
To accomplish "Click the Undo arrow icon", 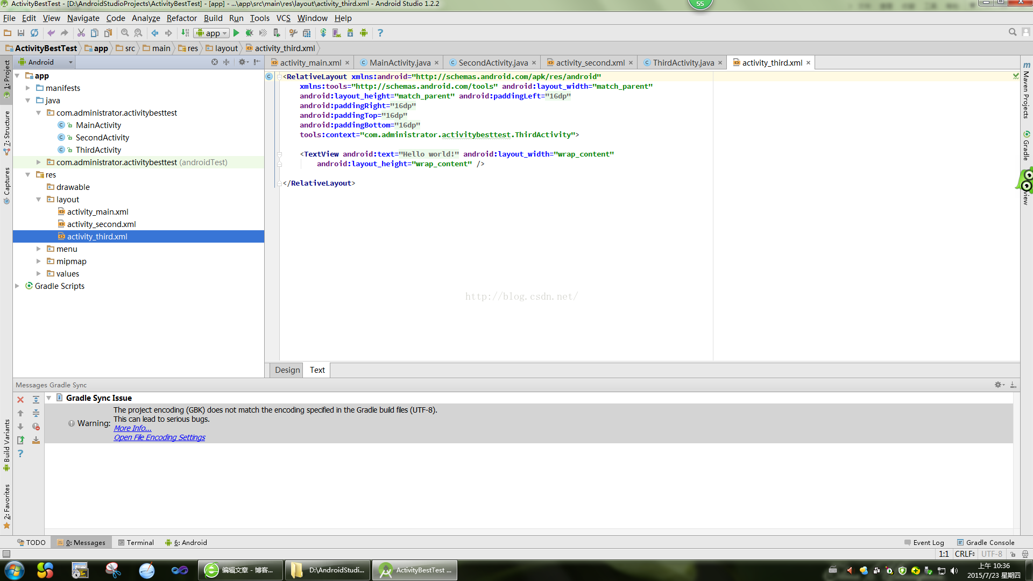I will point(51,33).
